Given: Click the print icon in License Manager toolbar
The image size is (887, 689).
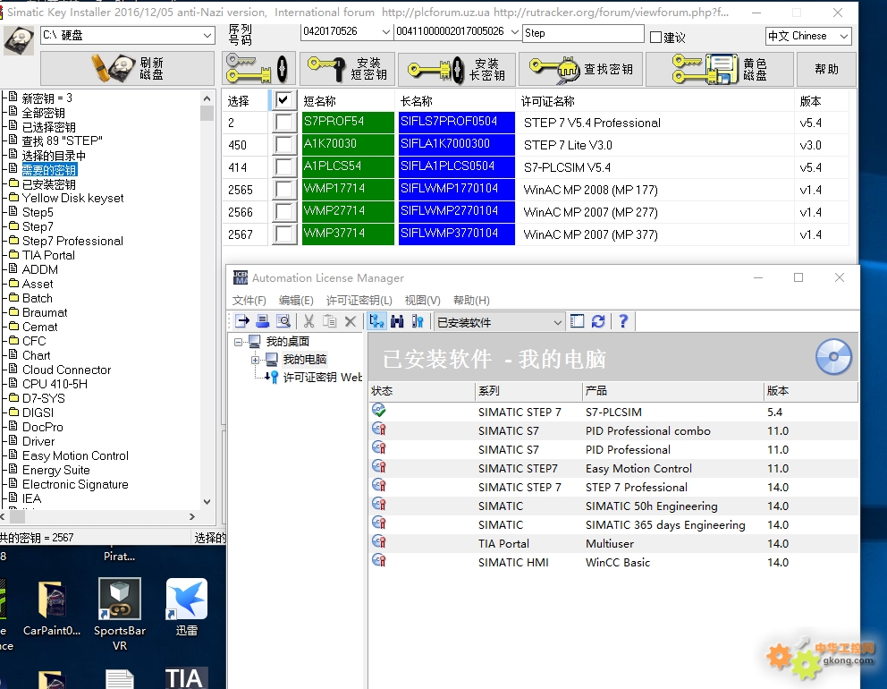Looking at the screenshot, I should [x=263, y=321].
